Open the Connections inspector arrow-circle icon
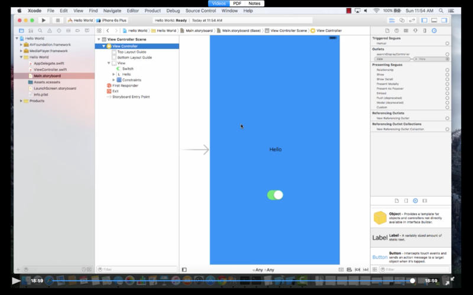This screenshot has width=473, height=295. [x=434, y=31]
